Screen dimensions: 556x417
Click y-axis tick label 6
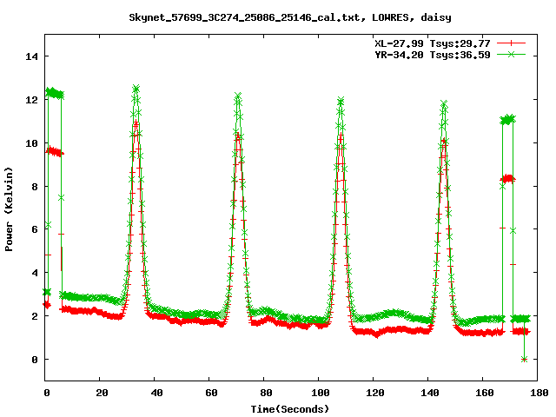click(x=35, y=229)
